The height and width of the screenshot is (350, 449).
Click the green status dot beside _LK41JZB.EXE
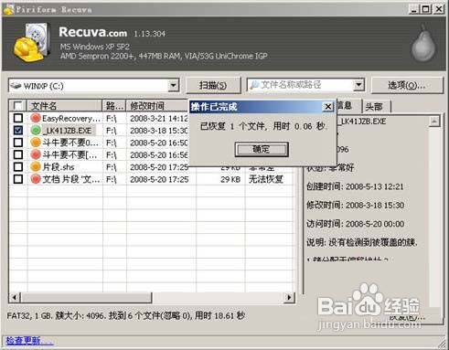36,131
